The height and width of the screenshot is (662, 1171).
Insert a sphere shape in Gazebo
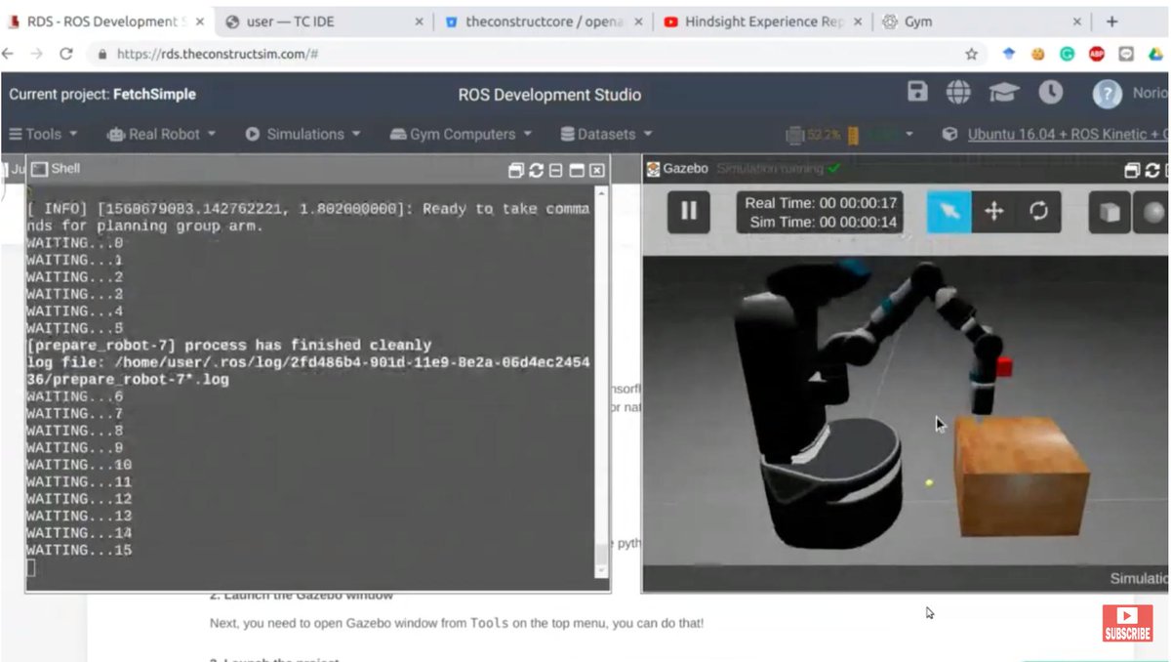(1153, 214)
